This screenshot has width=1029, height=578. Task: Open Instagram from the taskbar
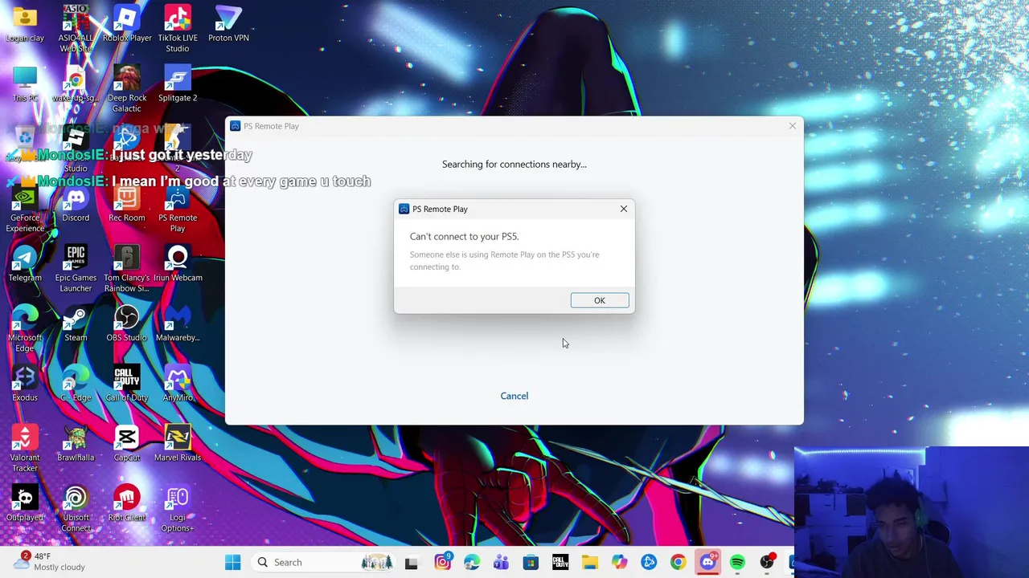(442, 563)
